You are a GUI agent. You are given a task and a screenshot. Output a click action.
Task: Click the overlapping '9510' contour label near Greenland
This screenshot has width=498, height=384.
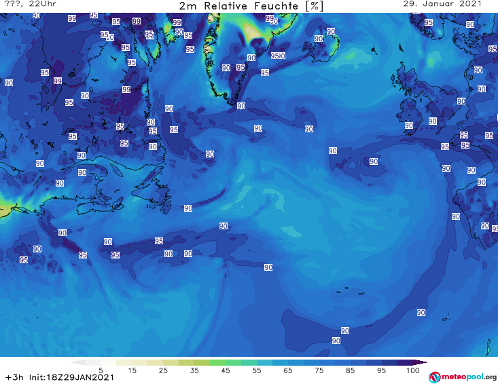(278, 56)
